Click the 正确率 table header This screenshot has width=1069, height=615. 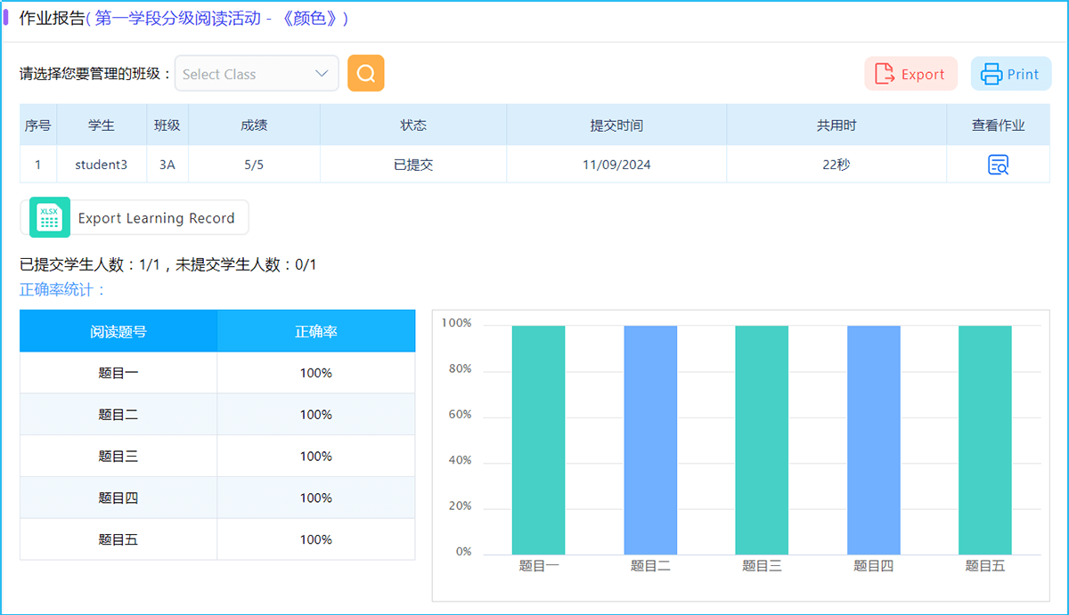pyautogui.click(x=316, y=331)
